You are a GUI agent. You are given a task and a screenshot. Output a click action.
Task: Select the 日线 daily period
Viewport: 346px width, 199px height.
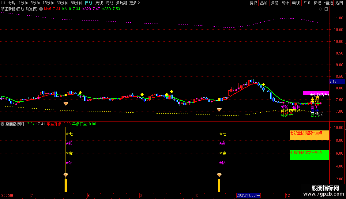coord(89,3)
